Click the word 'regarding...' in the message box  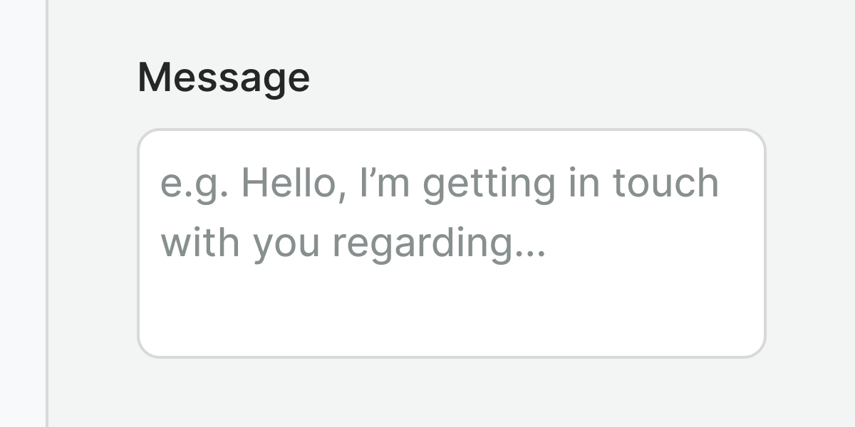(x=439, y=243)
